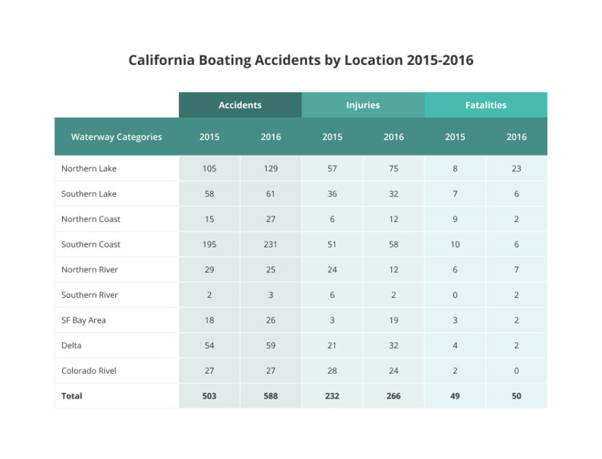Click the chart title California Boating Accidents
602x459 pixels.
tap(301, 61)
